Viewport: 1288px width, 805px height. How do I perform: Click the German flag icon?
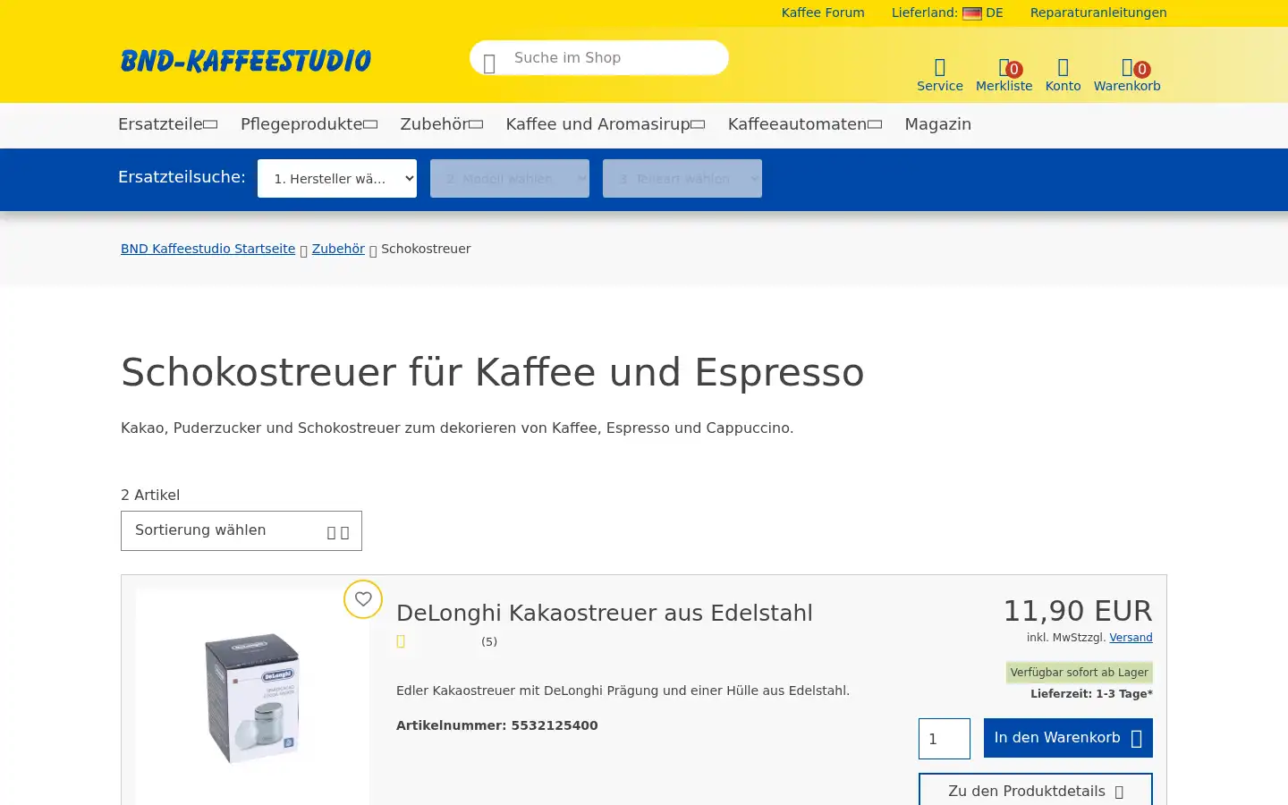972,13
